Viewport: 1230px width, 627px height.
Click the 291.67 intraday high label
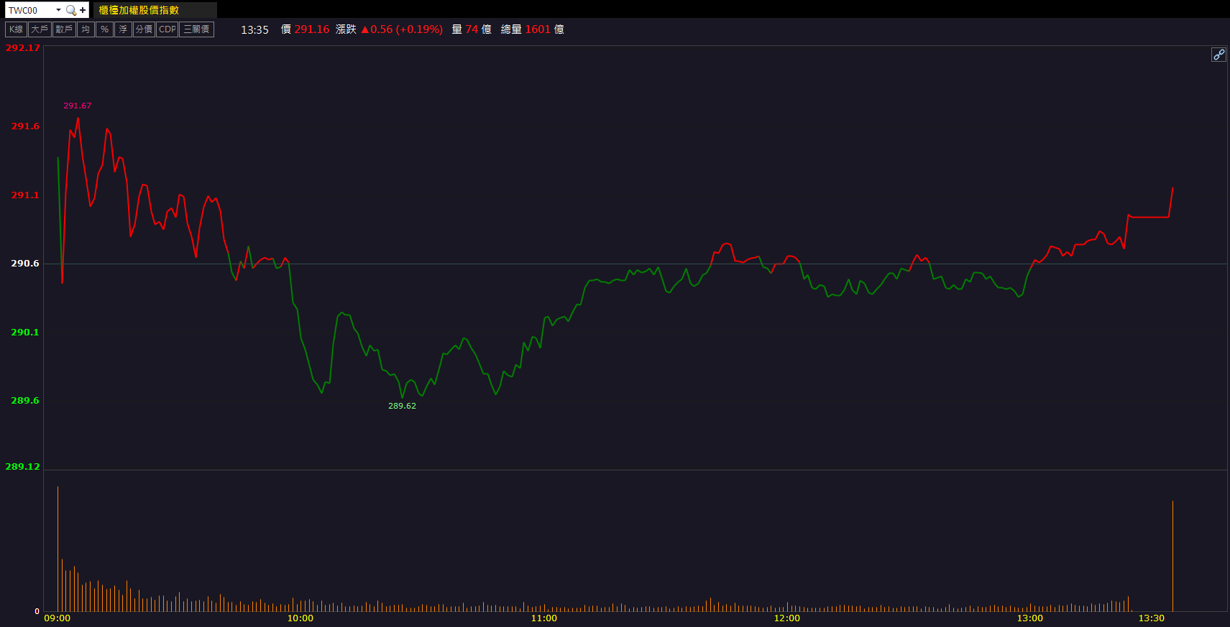(x=77, y=106)
